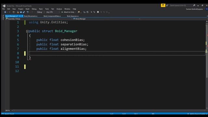
Task: Click the Visual Studio logo icon
Action: click(4, 6)
